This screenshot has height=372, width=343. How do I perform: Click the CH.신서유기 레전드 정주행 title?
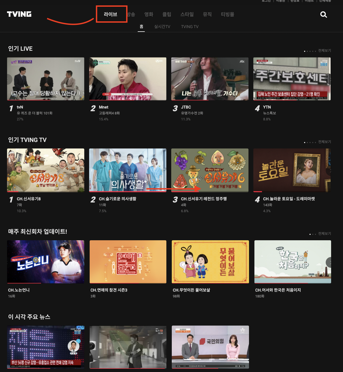point(204,199)
